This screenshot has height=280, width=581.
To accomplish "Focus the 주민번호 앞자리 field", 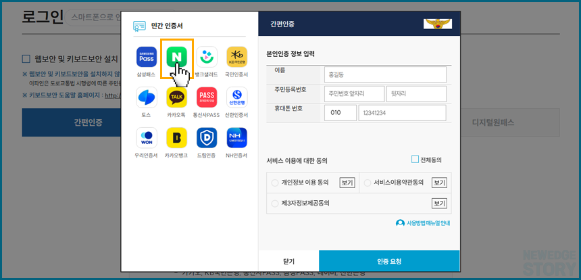I will [354, 94].
